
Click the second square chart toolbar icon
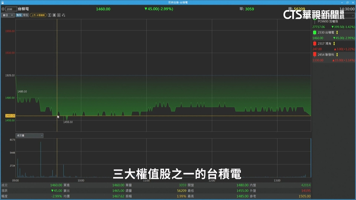pyautogui.click(x=54, y=15)
